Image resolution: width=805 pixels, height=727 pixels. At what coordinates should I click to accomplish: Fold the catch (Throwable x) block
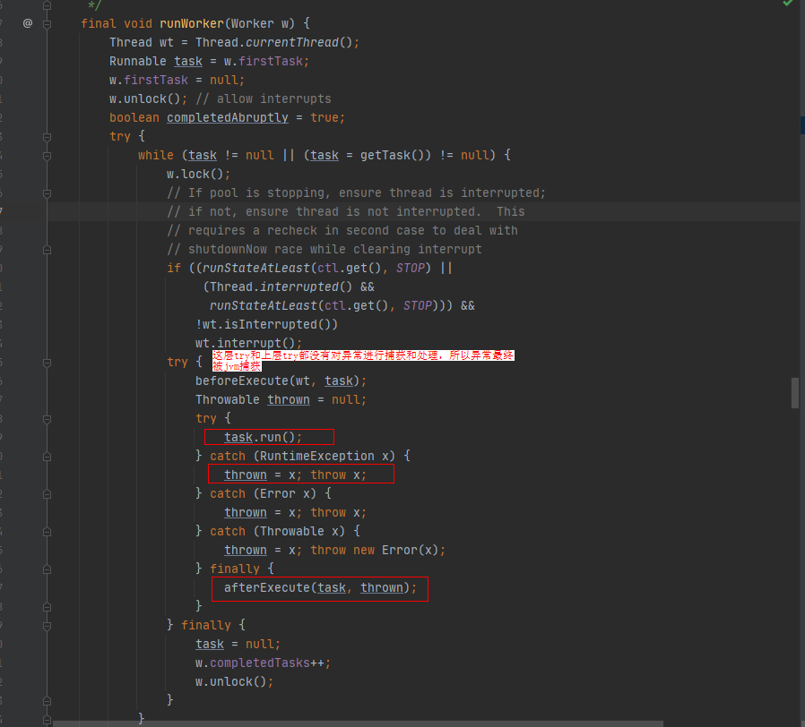pyautogui.click(x=47, y=532)
